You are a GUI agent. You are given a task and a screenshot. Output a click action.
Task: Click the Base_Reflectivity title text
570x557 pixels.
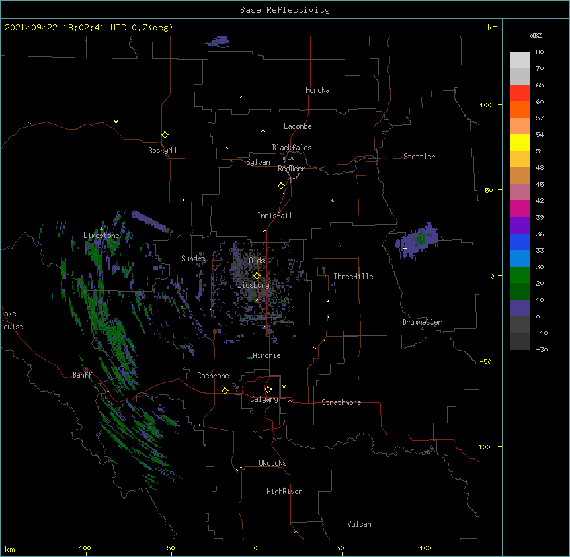pyautogui.click(x=285, y=10)
